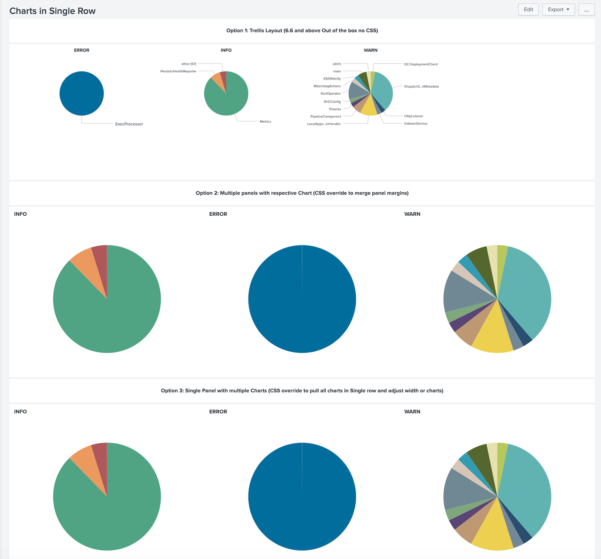This screenshot has width=601, height=559.
Task: Click the ulimit label on the WARN pie
Action: point(337,63)
